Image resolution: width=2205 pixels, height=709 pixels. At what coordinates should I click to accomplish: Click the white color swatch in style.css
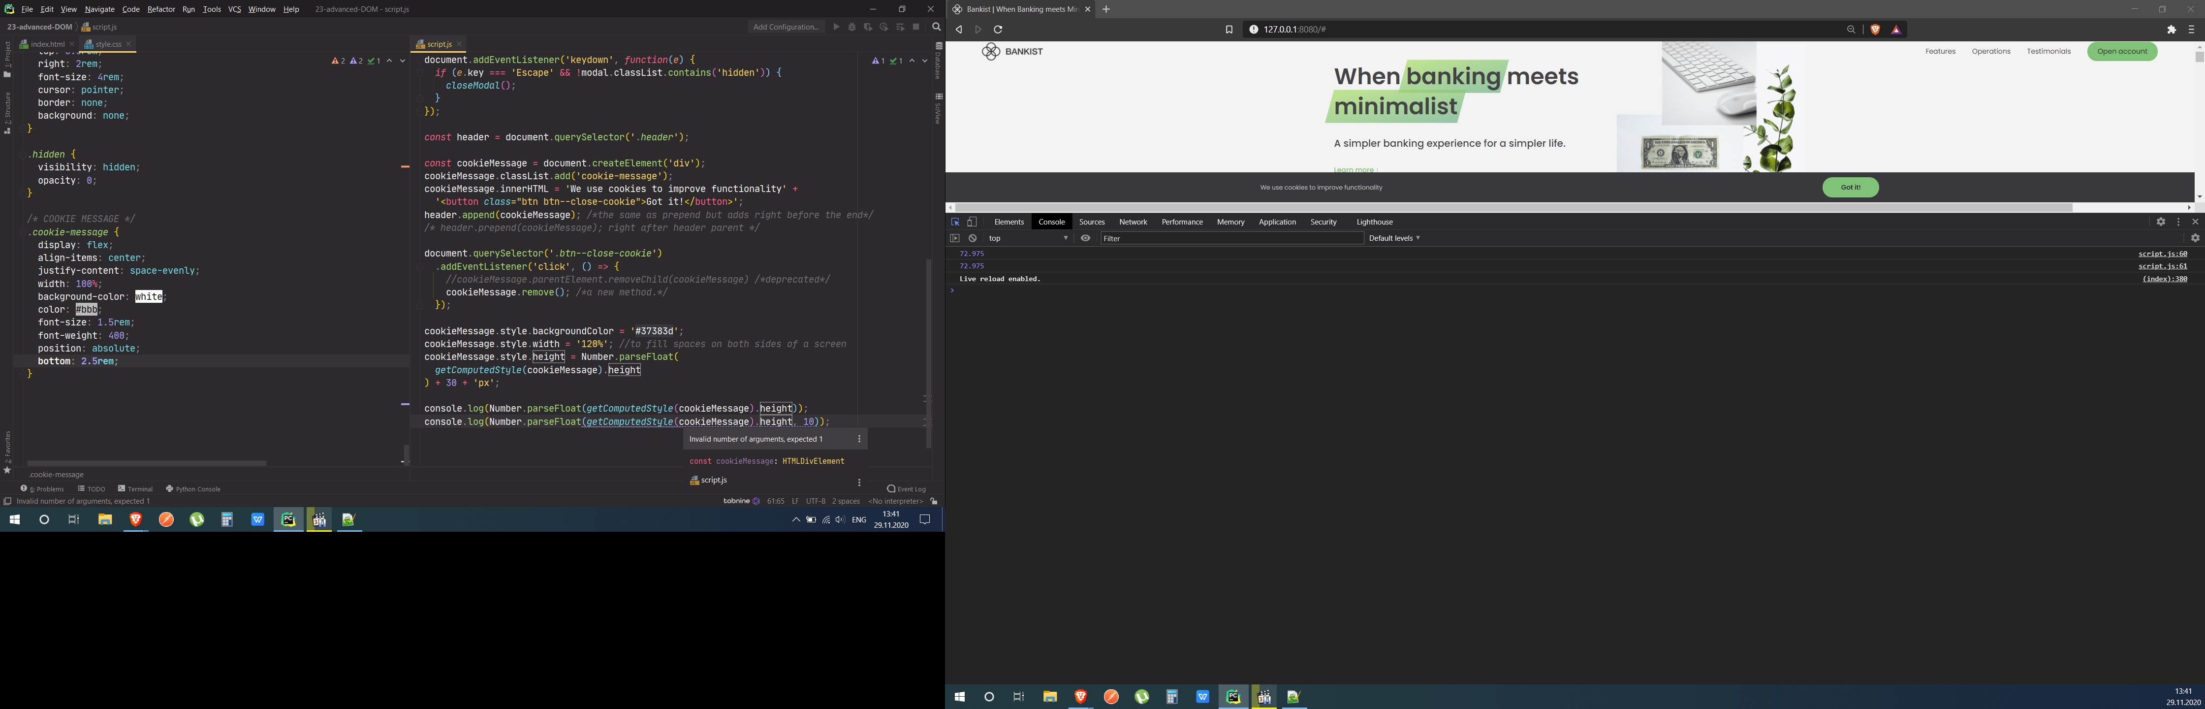click(149, 296)
